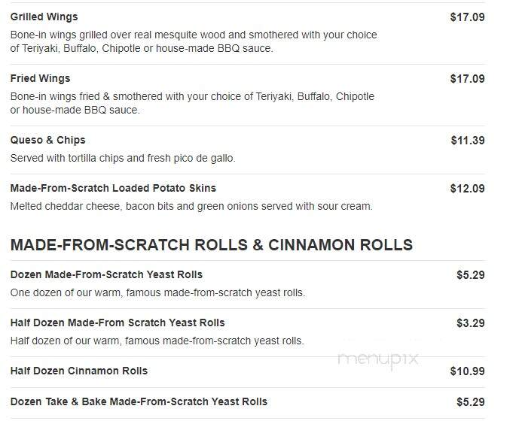
Task: Click the $3.29 half dozen rolls price
Action: [471, 323]
